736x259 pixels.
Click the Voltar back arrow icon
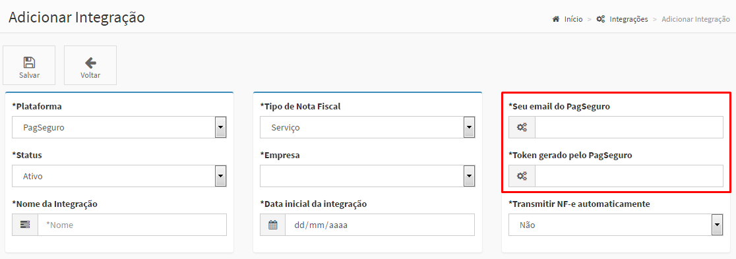[90, 63]
